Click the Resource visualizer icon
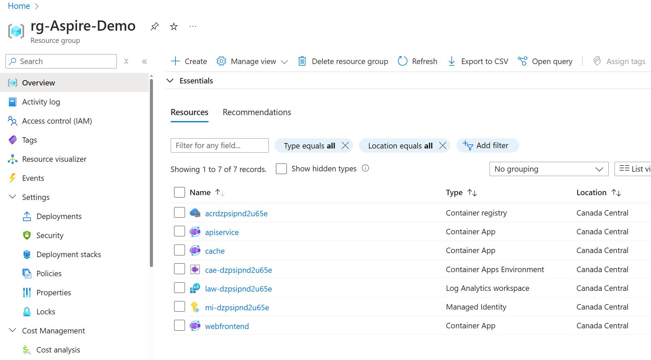This screenshot has height=360, width=651. pos(13,159)
